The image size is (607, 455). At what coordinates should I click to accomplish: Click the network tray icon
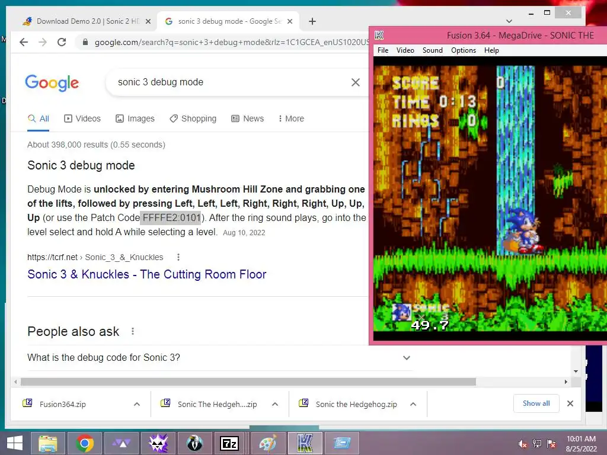[537, 444]
